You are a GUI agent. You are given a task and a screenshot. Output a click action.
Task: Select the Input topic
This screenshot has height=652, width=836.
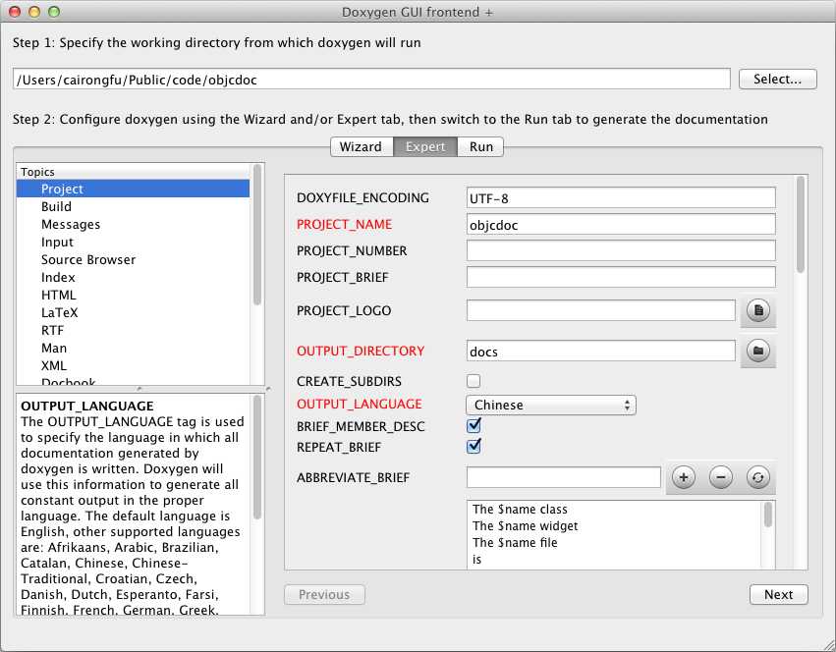point(133,242)
